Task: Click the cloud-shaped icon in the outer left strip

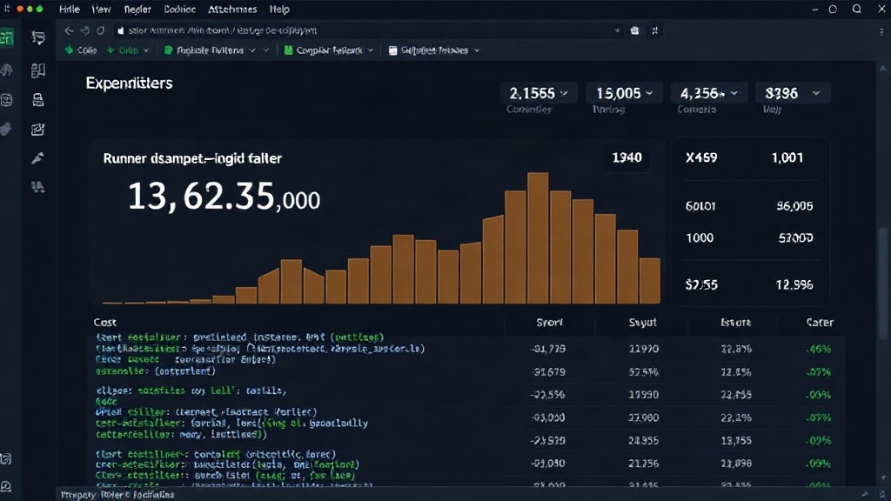Action: [7, 70]
